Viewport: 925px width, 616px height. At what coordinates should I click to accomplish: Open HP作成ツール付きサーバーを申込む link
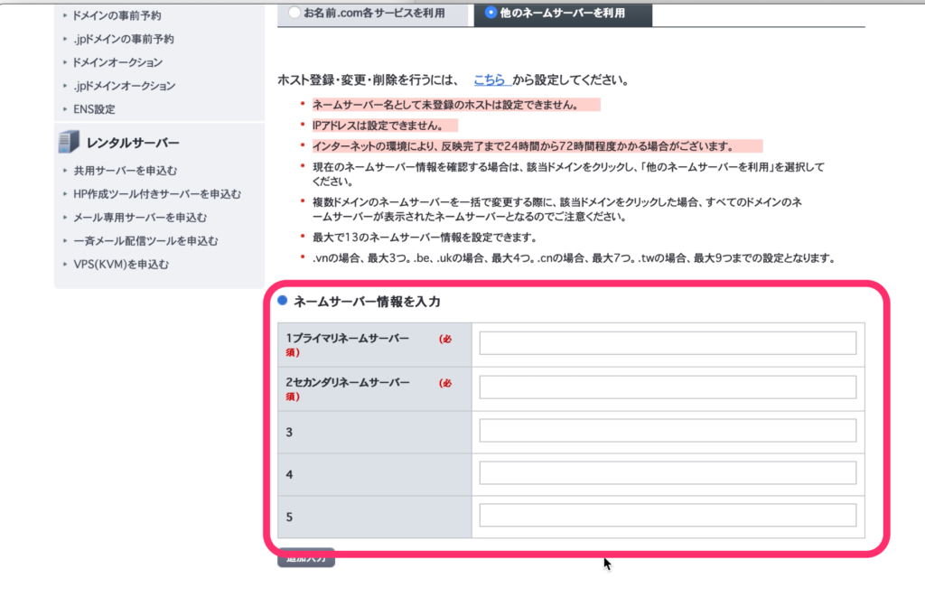157,194
